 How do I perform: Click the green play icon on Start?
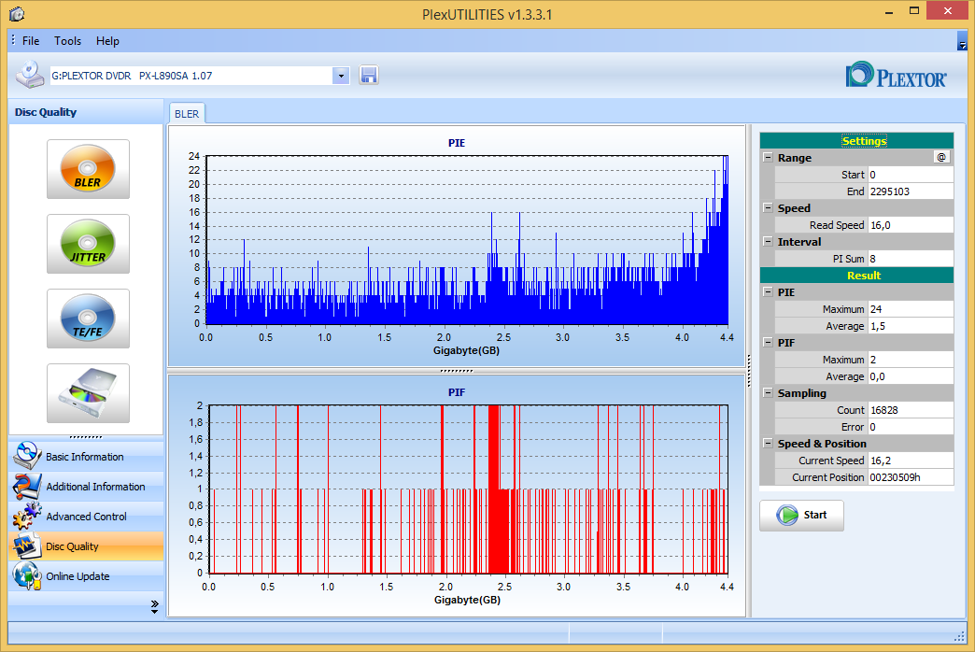pyautogui.click(x=787, y=515)
